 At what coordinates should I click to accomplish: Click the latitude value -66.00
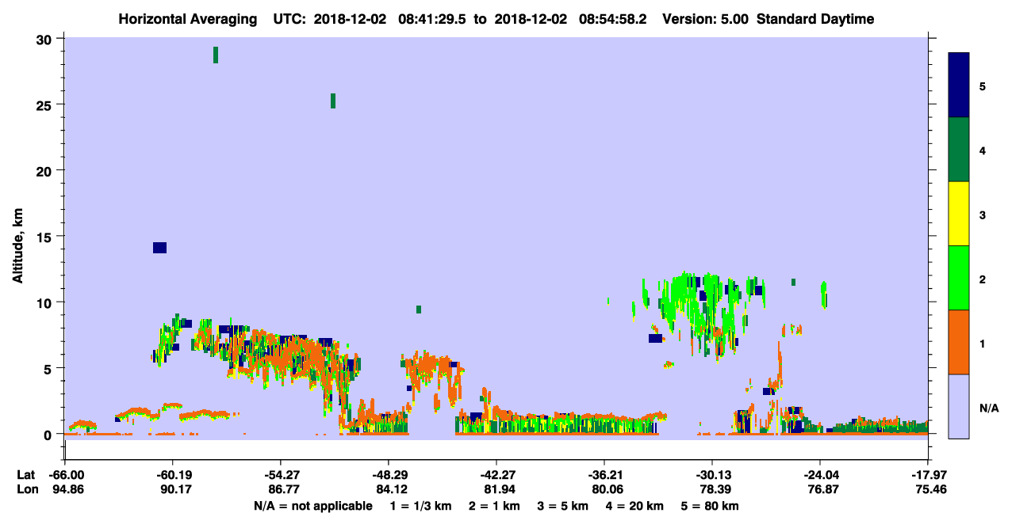point(65,475)
